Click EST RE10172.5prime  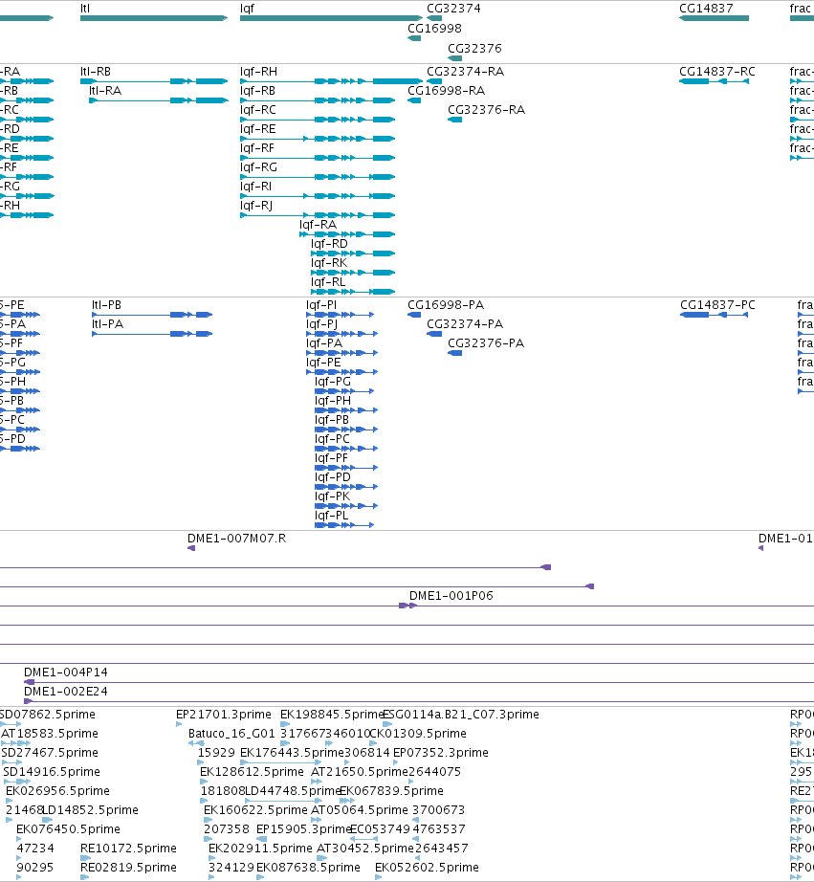pos(85,858)
